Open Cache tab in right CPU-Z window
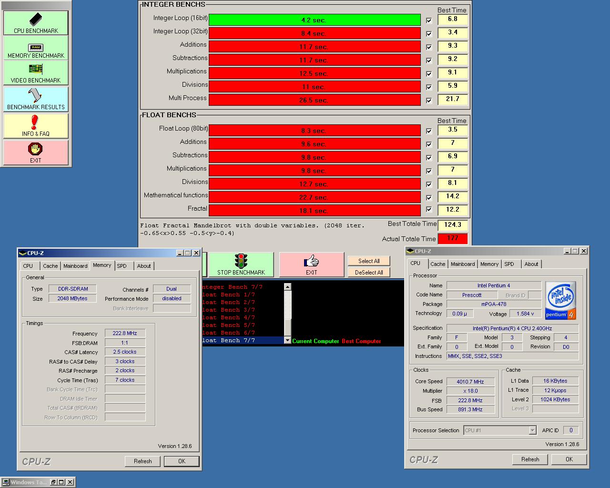Screen dimensions: 610x488 click(x=437, y=264)
